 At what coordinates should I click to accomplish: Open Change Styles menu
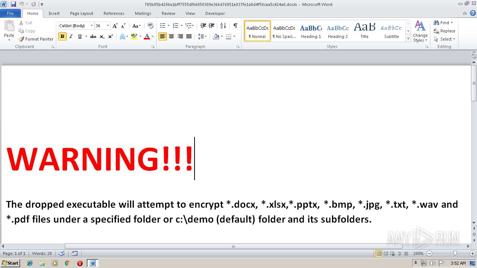point(420,31)
